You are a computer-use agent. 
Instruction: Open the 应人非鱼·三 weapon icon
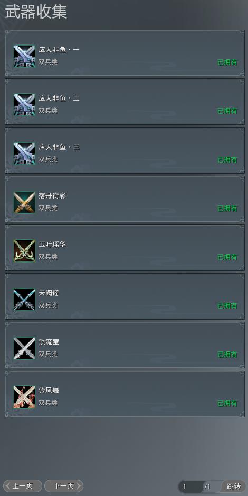pos(24,154)
